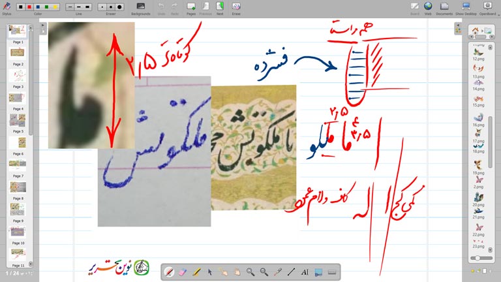The image size is (501, 282).
Task: Open the OpenBoard menu dropdown
Action: [487, 7]
